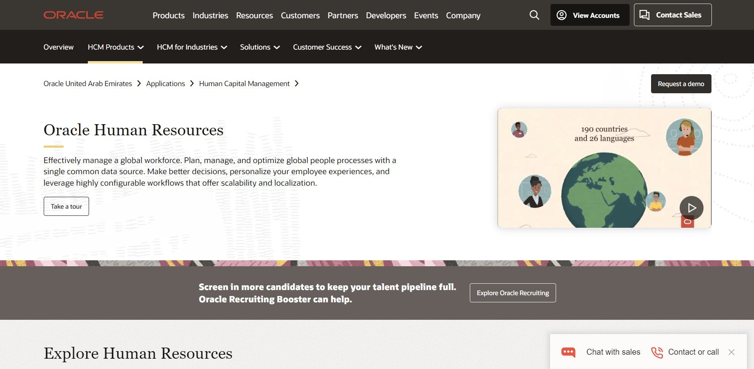Close the chat with sales popup
The height and width of the screenshot is (369, 754).
[x=731, y=352]
